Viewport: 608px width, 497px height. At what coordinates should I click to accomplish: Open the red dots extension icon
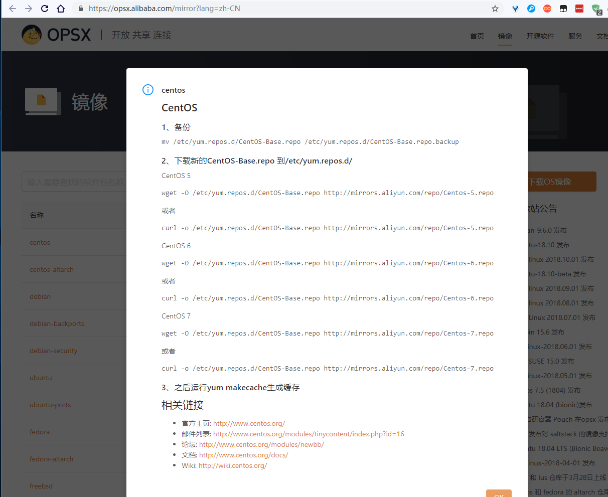pos(579,9)
